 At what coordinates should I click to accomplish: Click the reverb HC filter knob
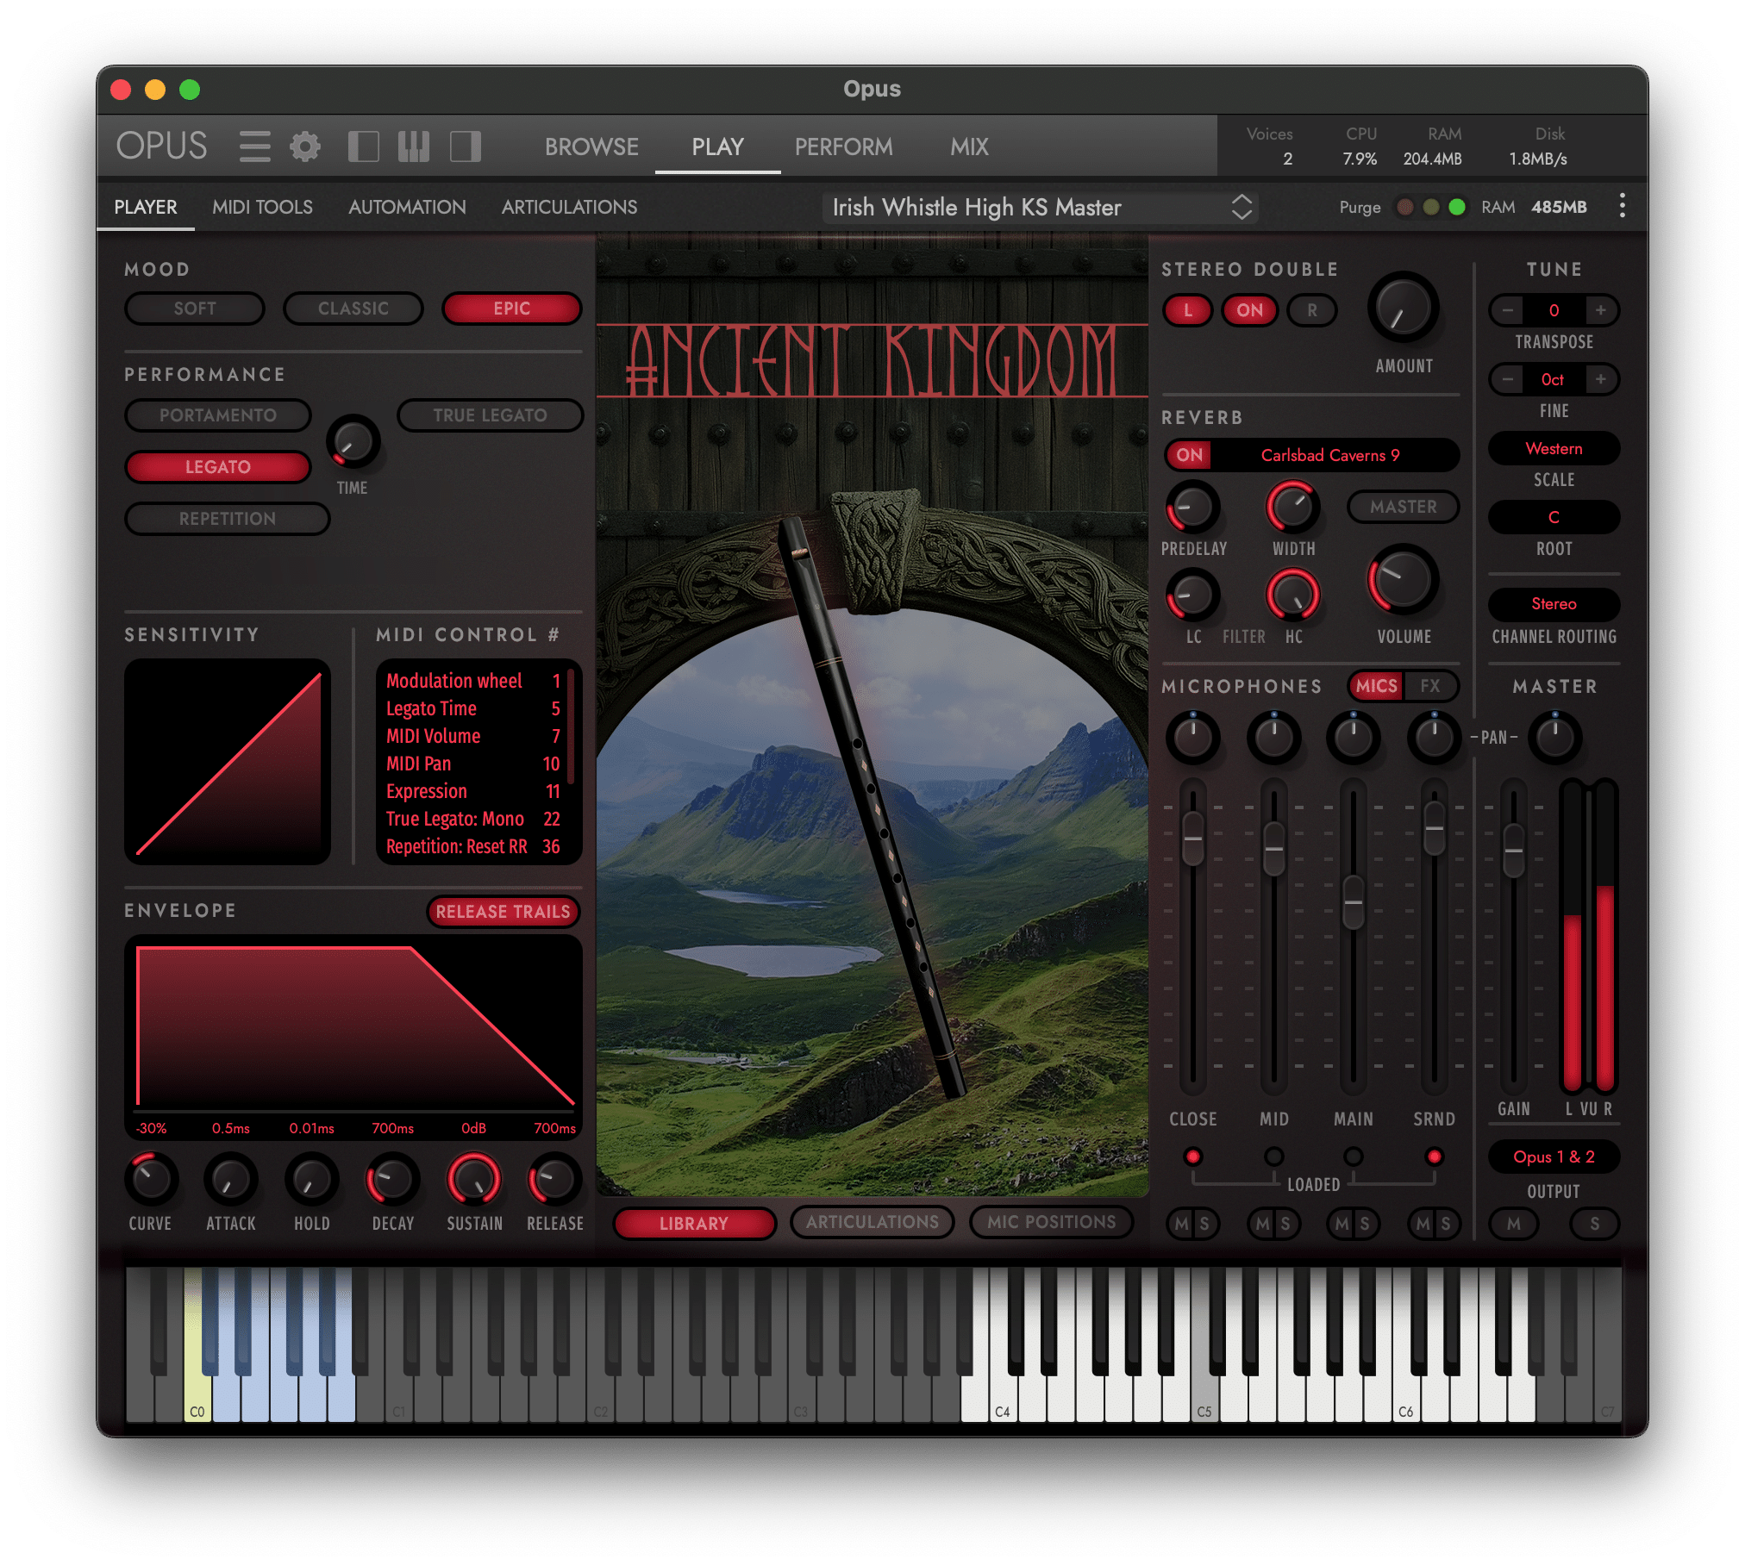pos(1293,595)
